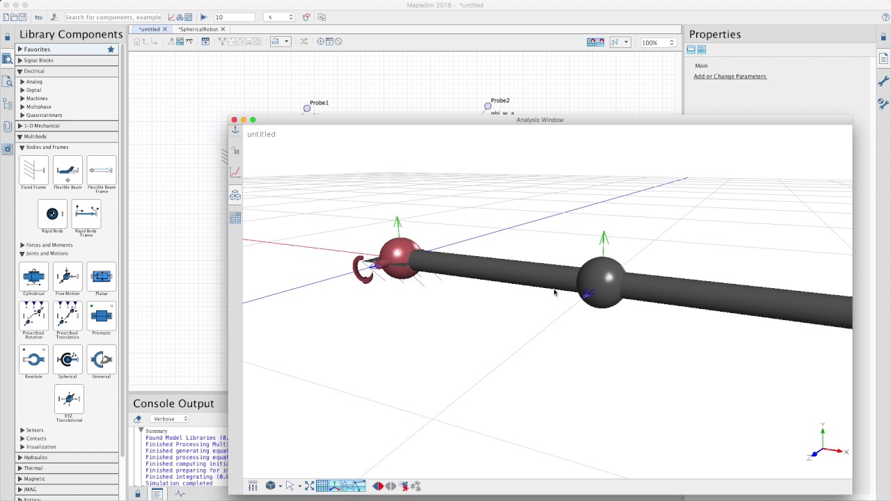Image resolution: width=891 pixels, height=501 pixels.
Task: Select Probe2 on the model canvas
Action: 488,106
